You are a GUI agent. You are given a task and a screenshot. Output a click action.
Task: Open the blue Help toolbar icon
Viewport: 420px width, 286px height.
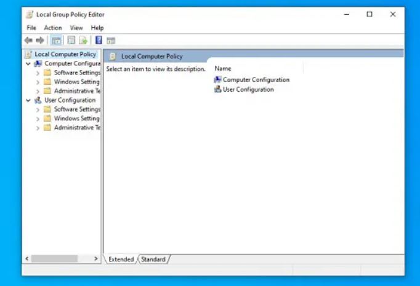99,40
